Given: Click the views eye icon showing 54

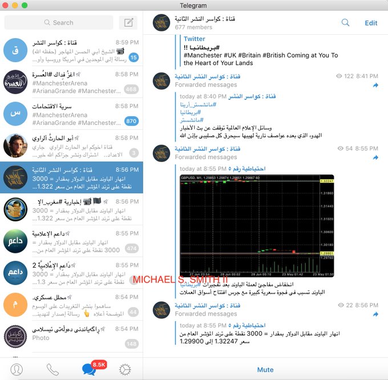Looking at the screenshot, I should click(x=341, y=148).
